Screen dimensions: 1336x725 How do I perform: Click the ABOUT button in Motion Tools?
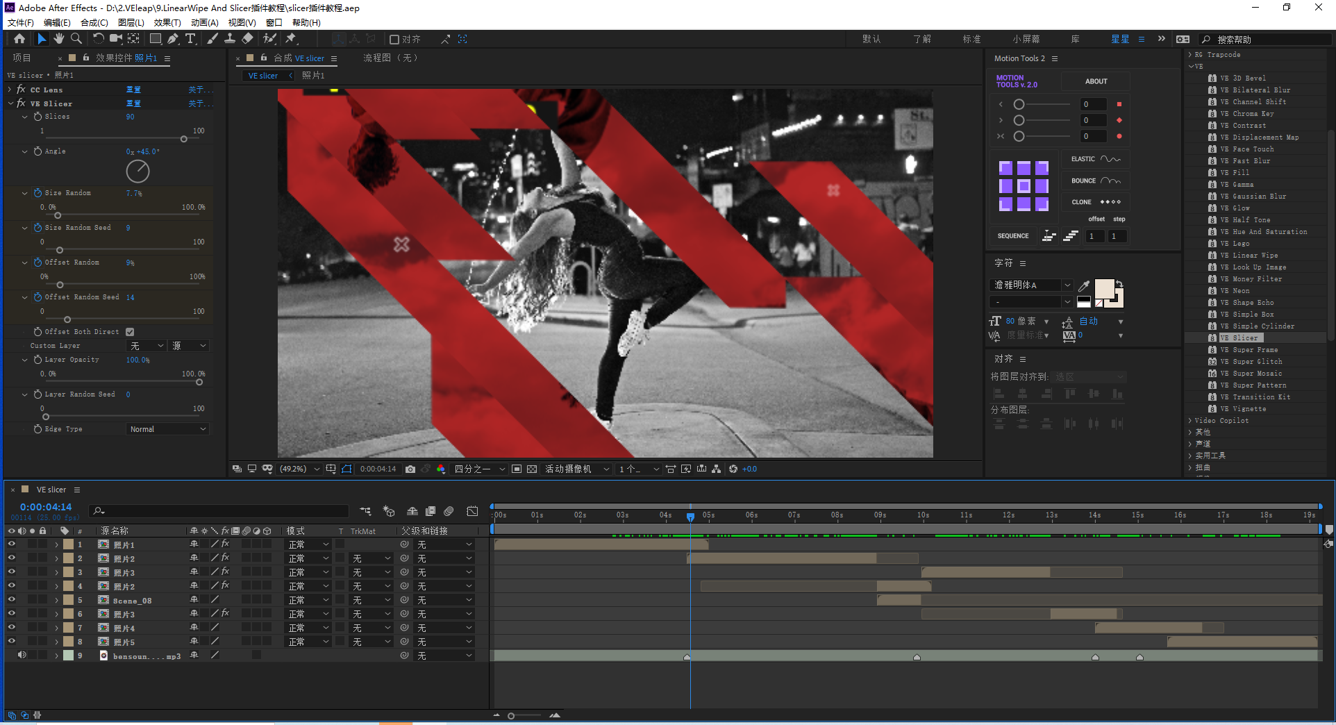[x=1096, y=81]
